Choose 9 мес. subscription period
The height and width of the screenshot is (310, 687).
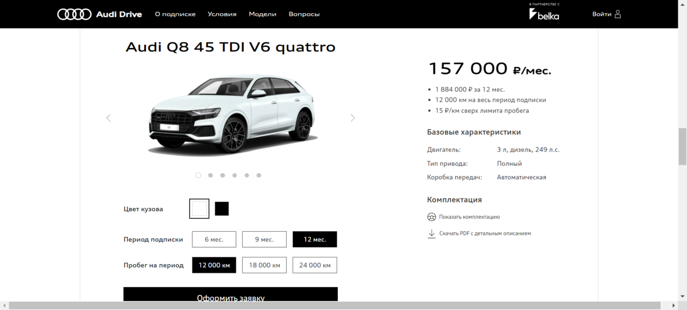pos(264,239)
